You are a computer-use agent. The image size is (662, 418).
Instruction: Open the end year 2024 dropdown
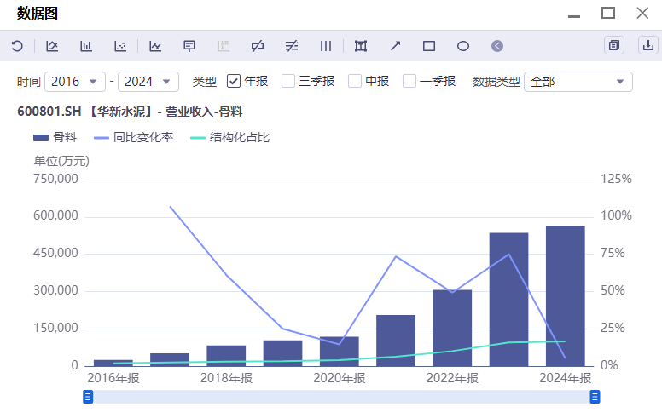tap(148, 82)
